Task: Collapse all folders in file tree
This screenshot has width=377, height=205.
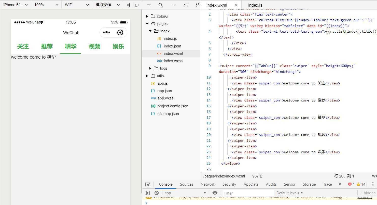Action: (186, 5)
